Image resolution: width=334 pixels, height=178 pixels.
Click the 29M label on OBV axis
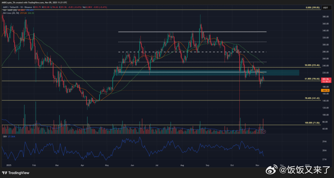(325, 141)
